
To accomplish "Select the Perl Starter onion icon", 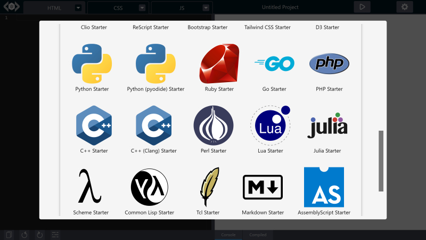I will pos(214,125).
